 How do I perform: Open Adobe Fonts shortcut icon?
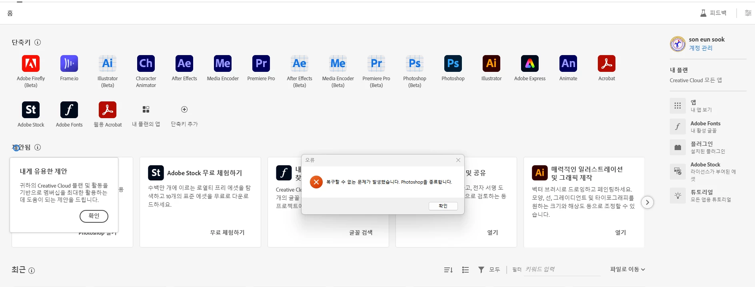click(x=69, y=110)
